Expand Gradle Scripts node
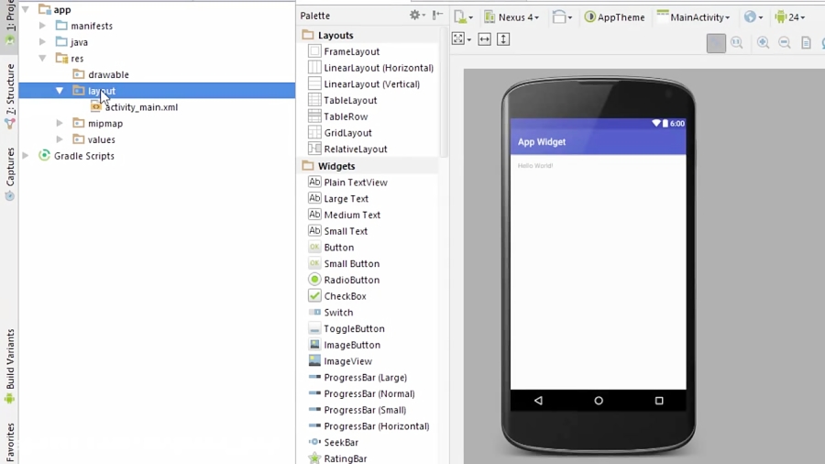825x464 pixels. point(26,156)
